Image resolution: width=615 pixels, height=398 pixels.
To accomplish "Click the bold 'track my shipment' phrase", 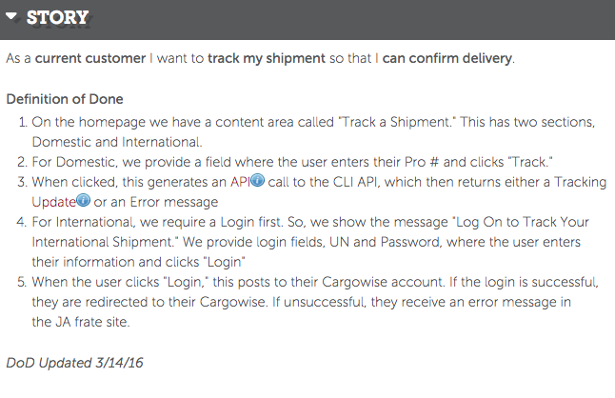I will point(267,58).
